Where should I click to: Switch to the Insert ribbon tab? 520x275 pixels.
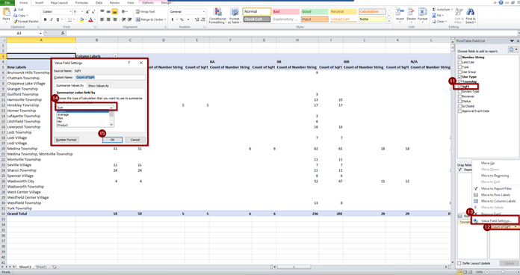(39, 3)
